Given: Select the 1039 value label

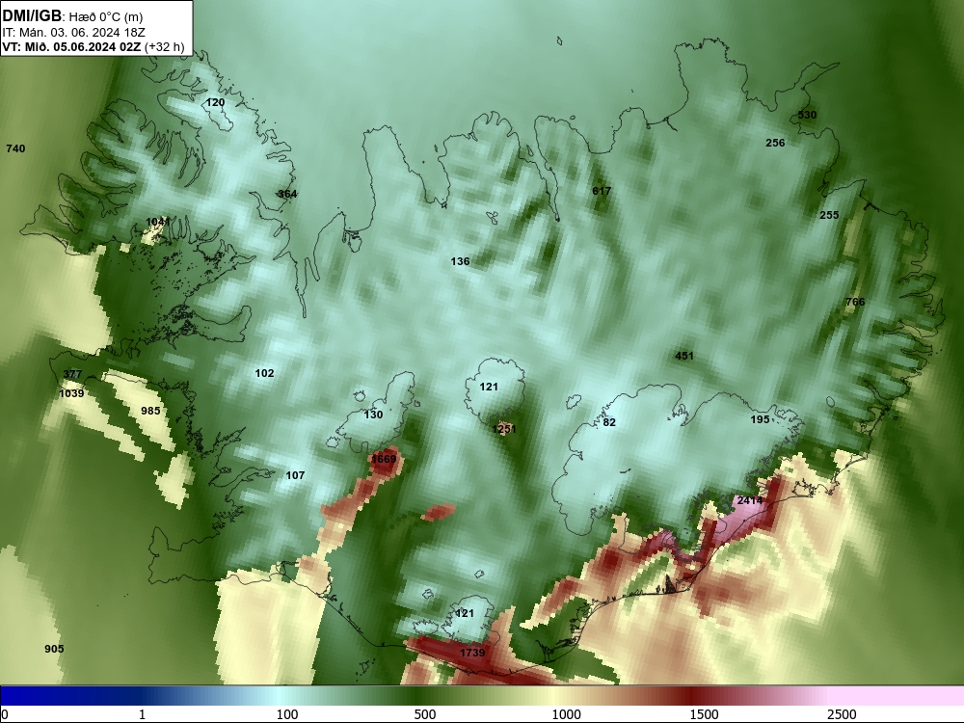Looking at the screenshot, I should (71, 393).
